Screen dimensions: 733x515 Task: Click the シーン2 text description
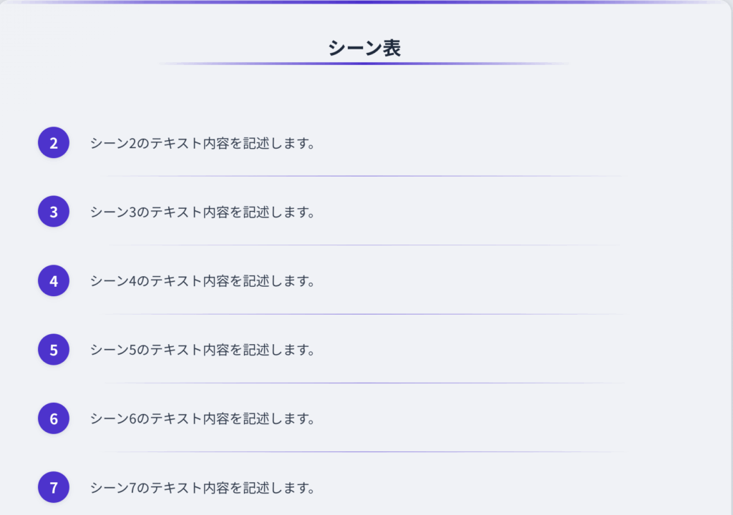pyautogui.click(x=203, y=143)
